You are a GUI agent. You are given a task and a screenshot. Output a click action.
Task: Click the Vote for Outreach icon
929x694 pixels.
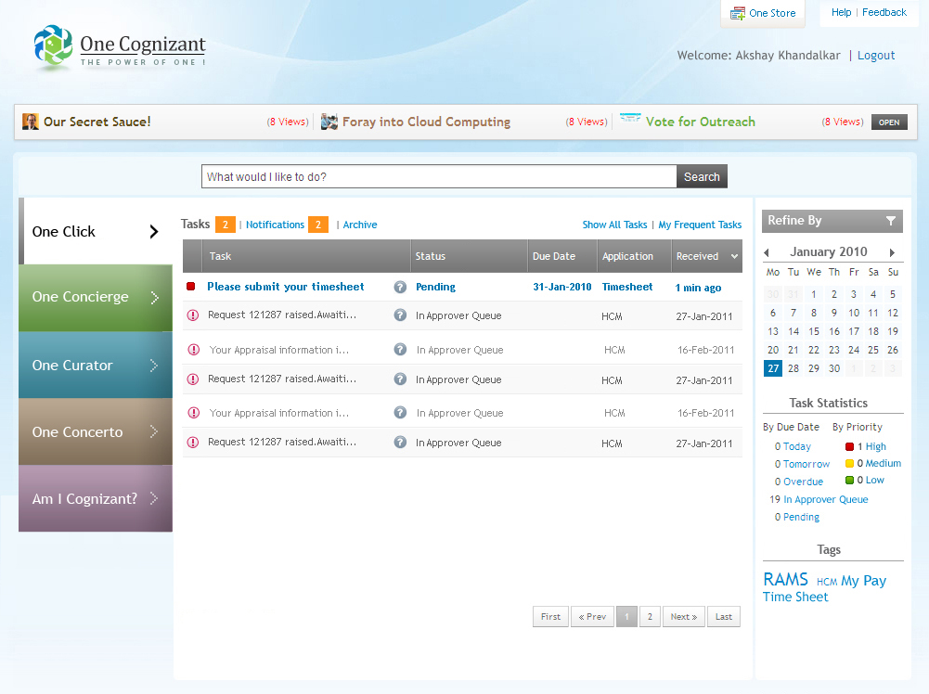pyautogui.click(x=631, y=120)
